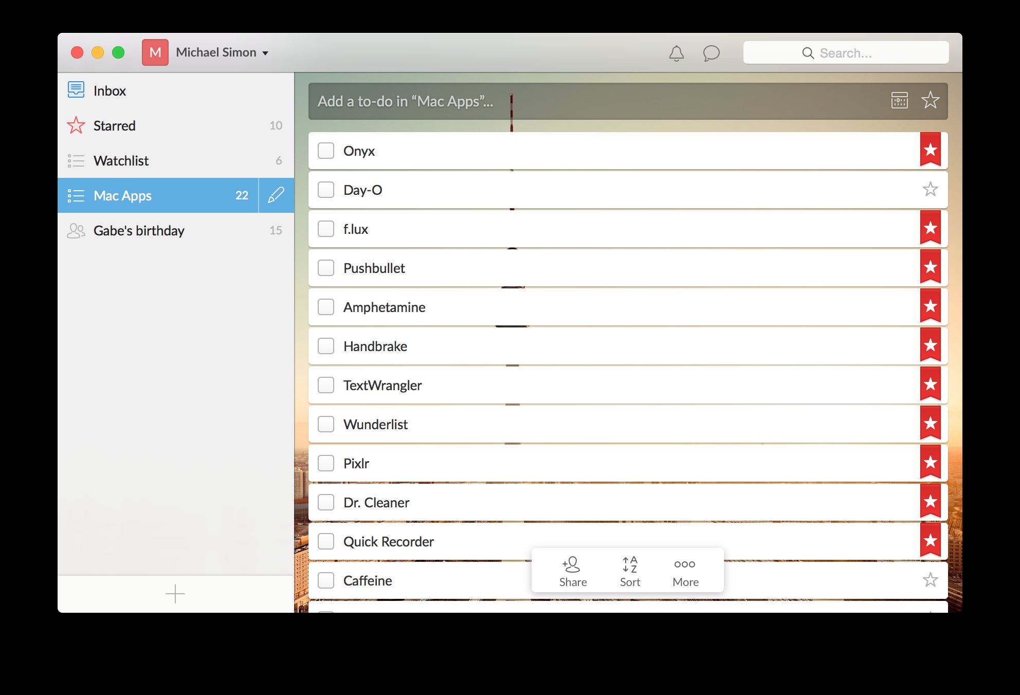Toggle checkbox for Day-O item

326,190
